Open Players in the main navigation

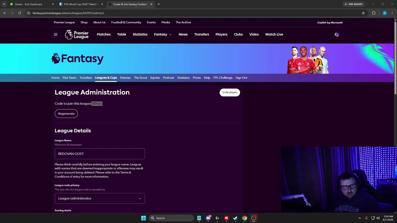coord(221,34)
